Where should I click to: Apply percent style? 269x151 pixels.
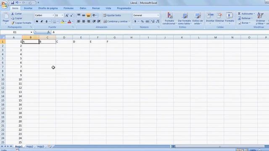pos(142,21)
